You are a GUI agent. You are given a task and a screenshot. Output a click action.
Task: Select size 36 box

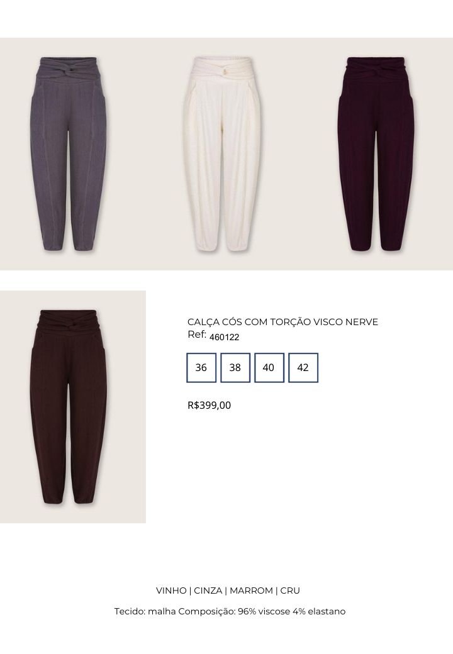point(201,367)
